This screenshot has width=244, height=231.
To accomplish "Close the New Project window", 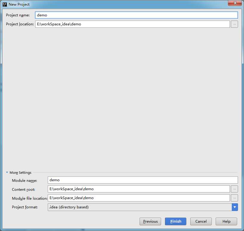I will (x=235, y=3).
